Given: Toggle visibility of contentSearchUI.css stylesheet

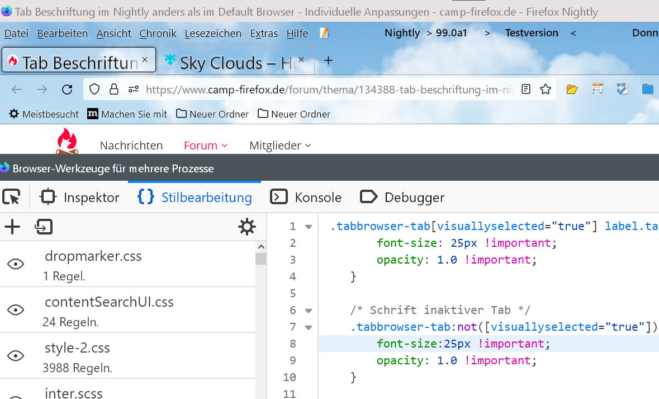Looking at the screenshot, I should click(16, 310).
